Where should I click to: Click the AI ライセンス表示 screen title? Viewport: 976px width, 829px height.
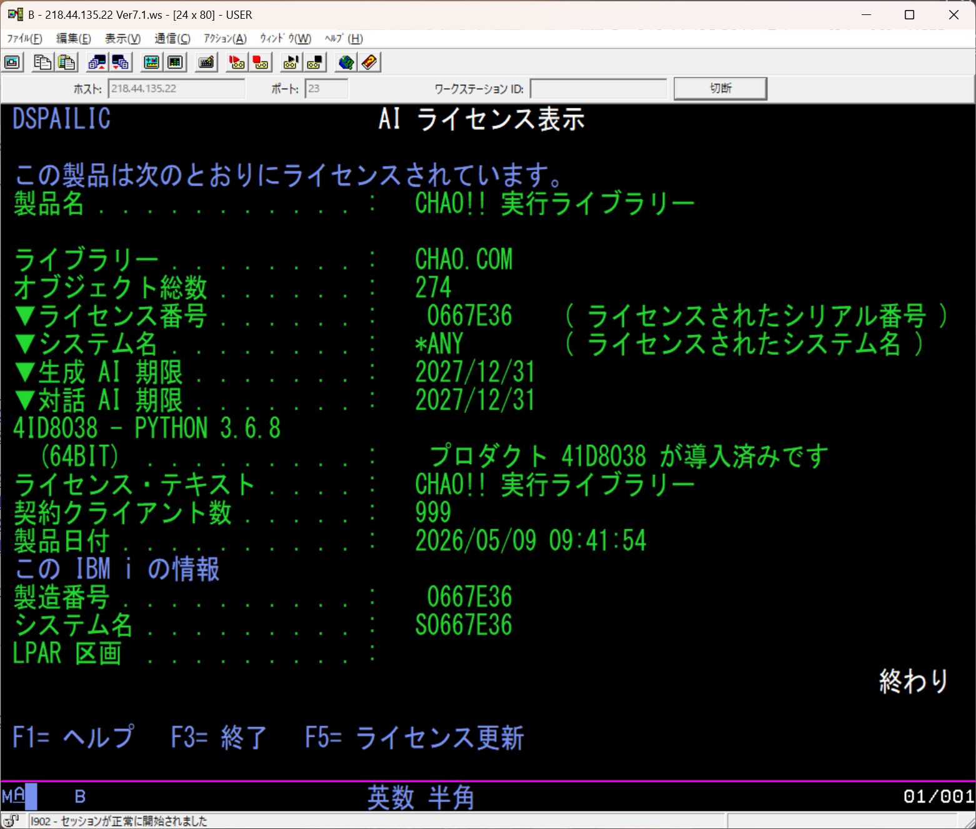[x=482, y=119]
